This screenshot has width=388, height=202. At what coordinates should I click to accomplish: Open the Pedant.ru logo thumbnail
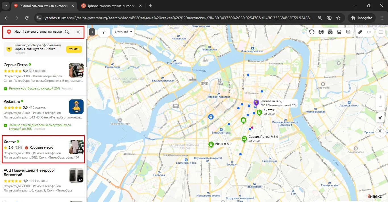tap(76, 107)
